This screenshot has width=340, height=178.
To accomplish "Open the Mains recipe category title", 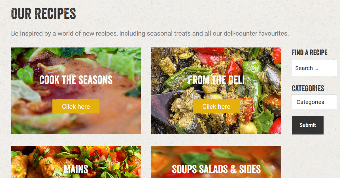I will (x=76, y=169).
